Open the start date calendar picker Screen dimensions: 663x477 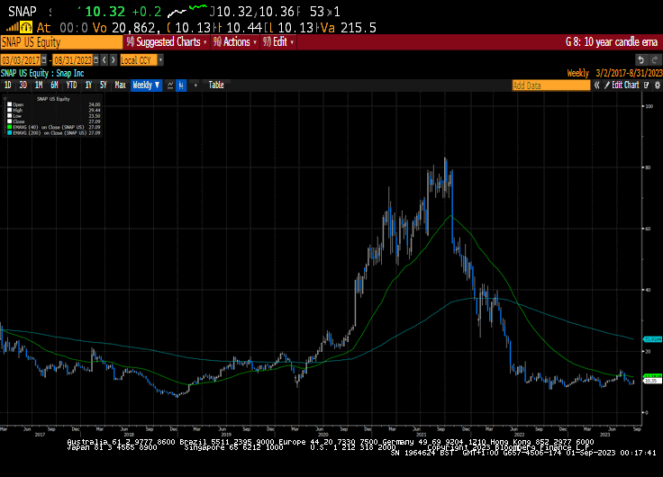(44, 60)
